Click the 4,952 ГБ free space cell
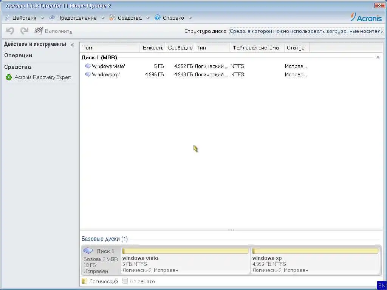The image size is (387, 290). click(183, 66)
